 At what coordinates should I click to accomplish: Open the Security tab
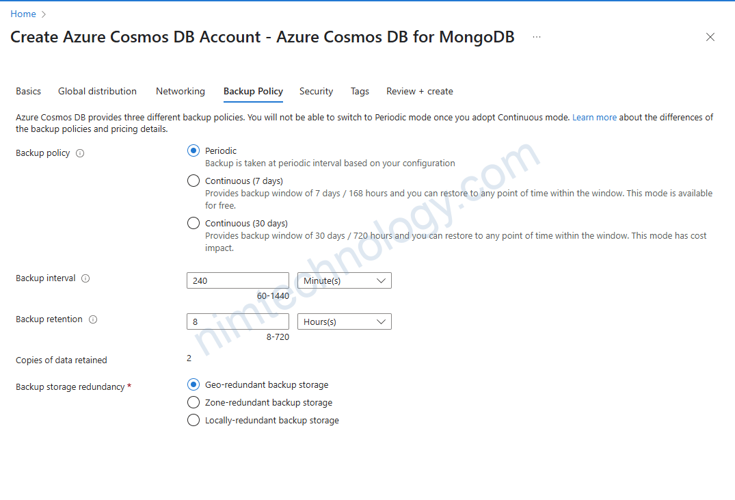[x=316, y=91]
